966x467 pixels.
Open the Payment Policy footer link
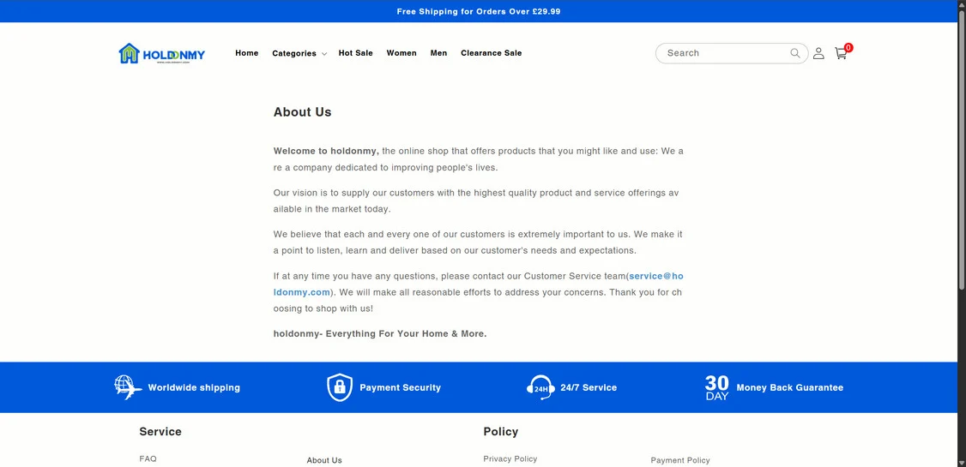[680, 460]
